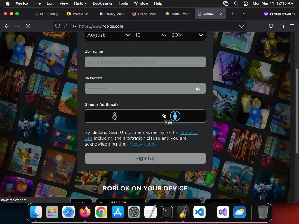Viewport: 299px width, 224px height.
Task: Click the key icon in address bar
Action: [x=74, y=26]
